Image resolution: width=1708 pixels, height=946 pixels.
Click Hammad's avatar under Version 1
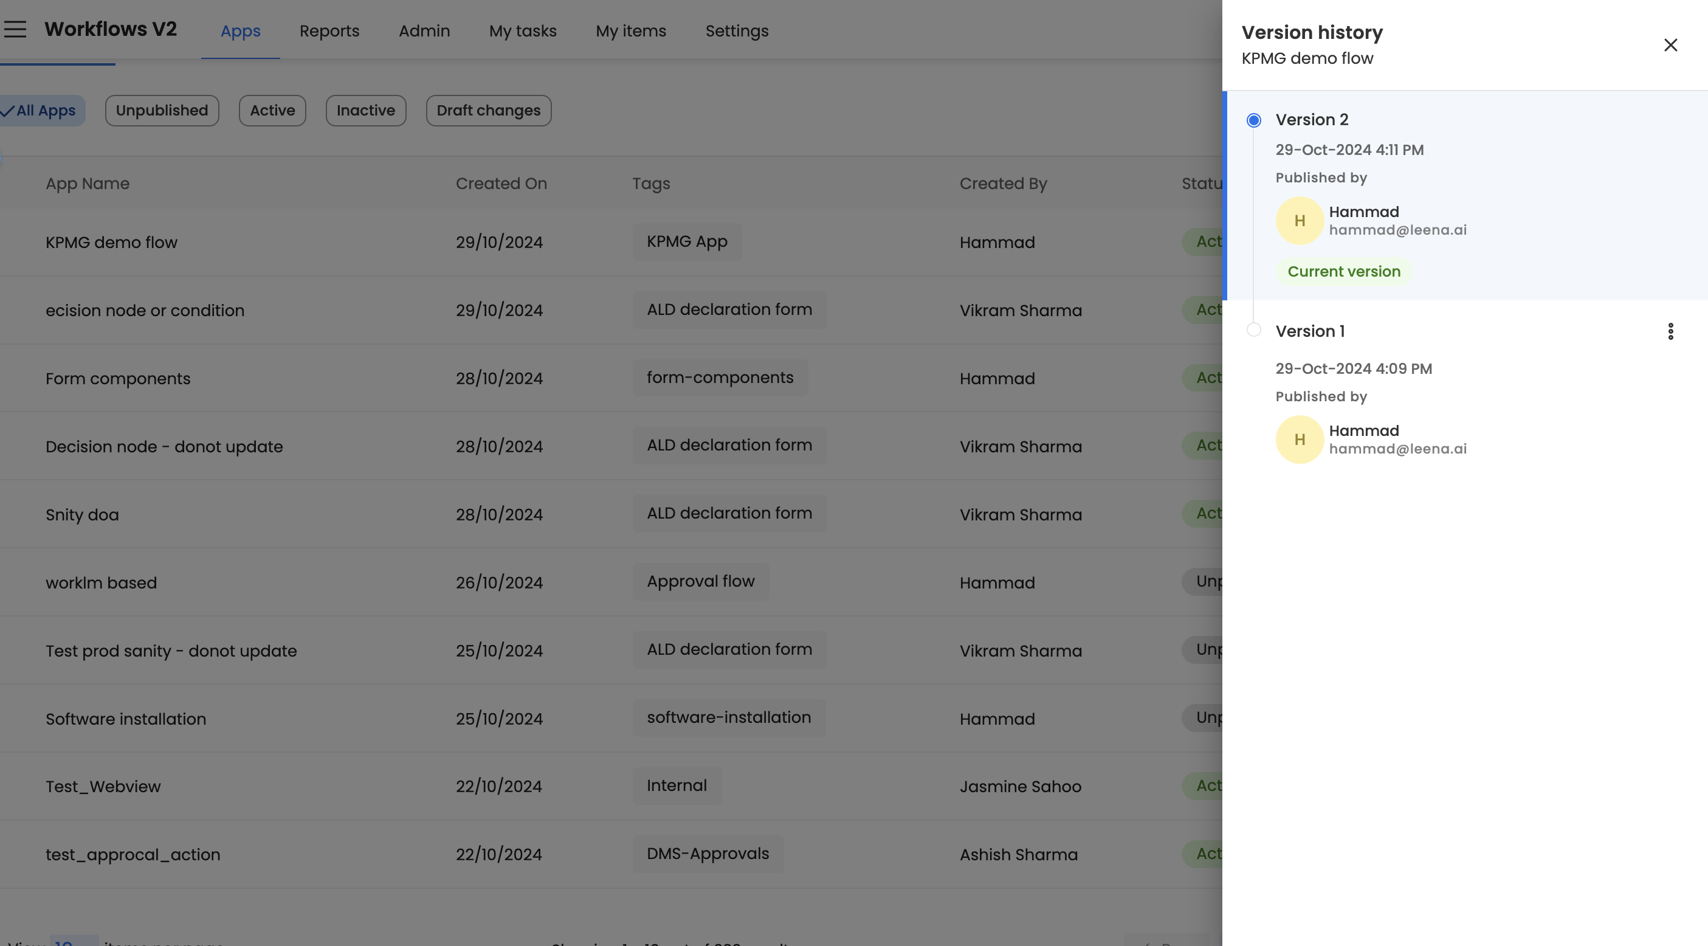[1299, 440]
